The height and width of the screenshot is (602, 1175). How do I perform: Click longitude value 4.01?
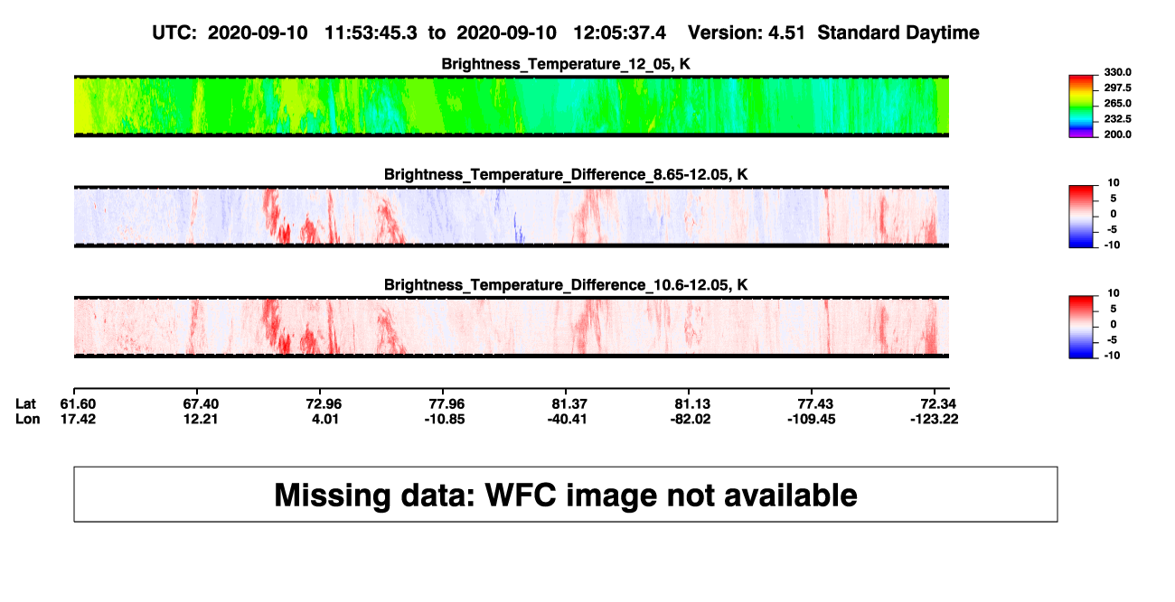coord(324,419)
